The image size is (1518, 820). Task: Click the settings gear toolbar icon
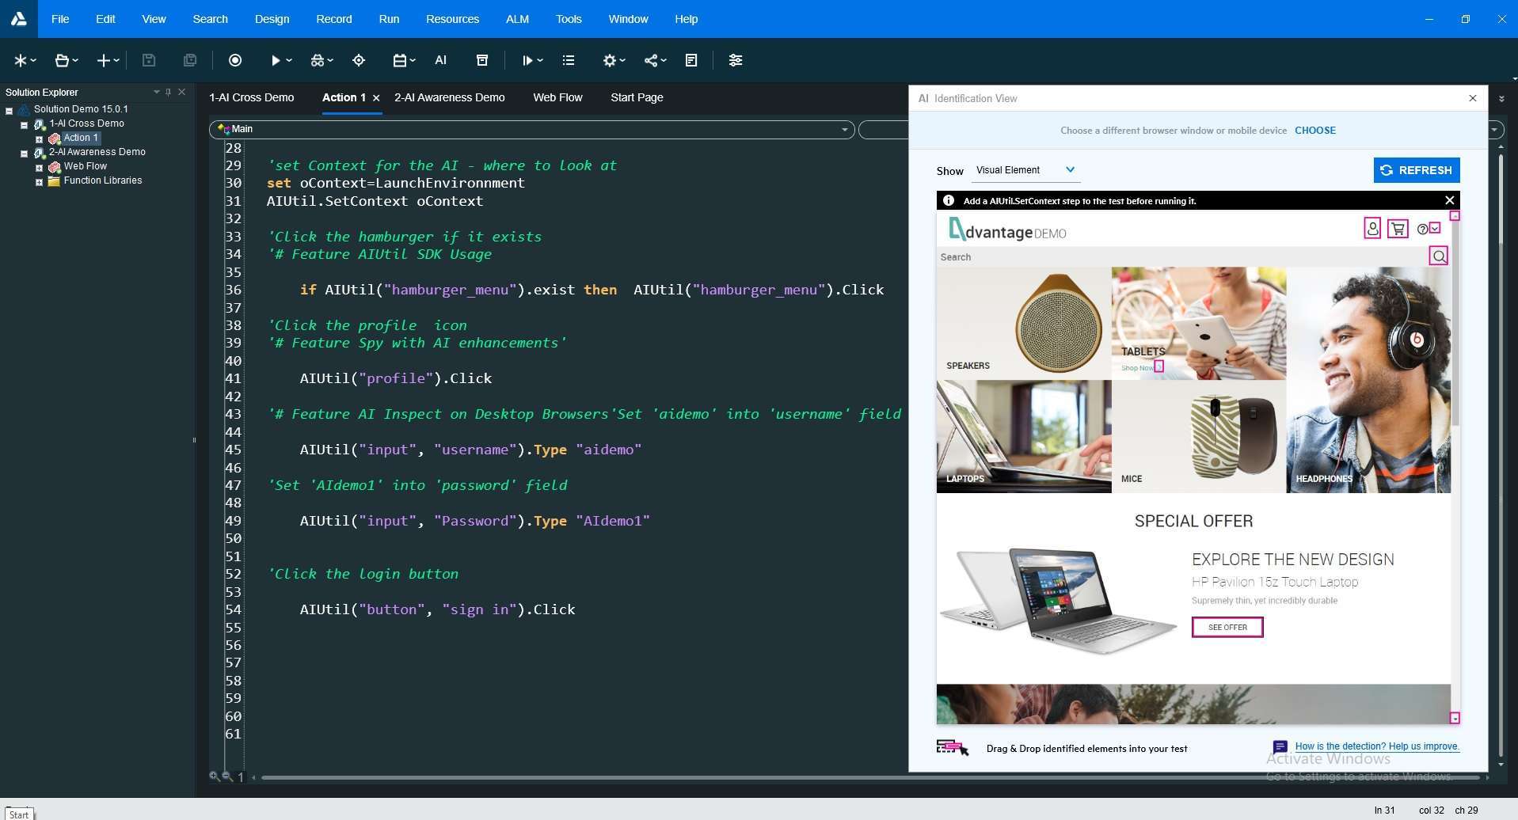tap(609, 60)
